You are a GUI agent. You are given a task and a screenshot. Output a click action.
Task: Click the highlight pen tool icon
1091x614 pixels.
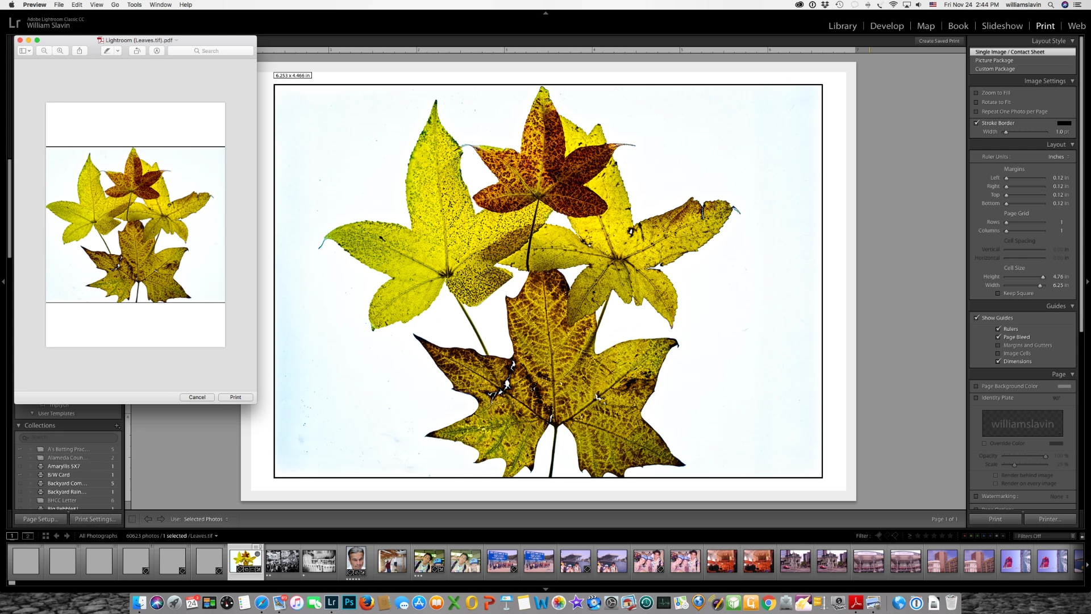click(x=107, y=51)
